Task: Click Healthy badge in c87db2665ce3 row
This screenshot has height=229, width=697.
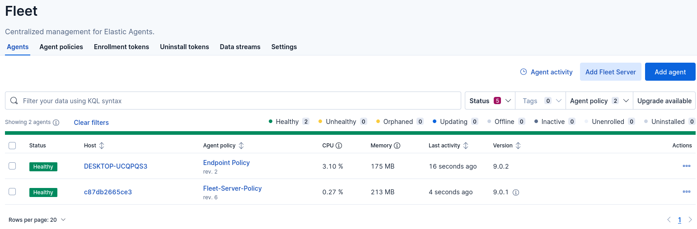Action: (43, 192)
